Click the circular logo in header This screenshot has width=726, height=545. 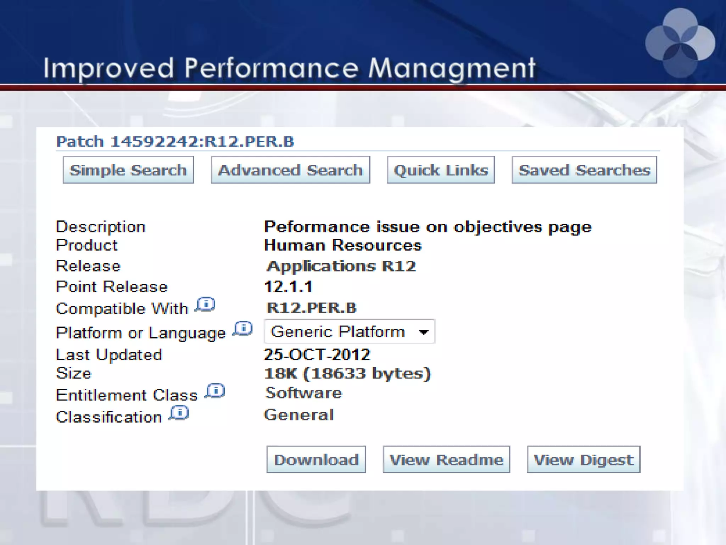coord(680,43)
